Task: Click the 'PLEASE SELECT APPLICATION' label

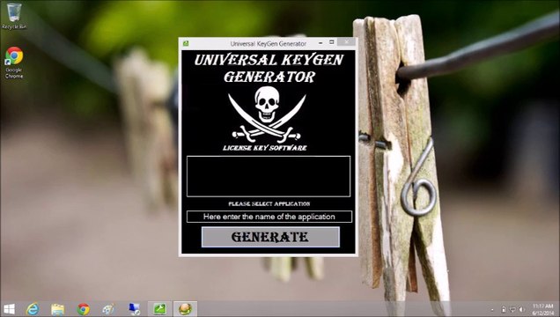Action: pos(269,203)
